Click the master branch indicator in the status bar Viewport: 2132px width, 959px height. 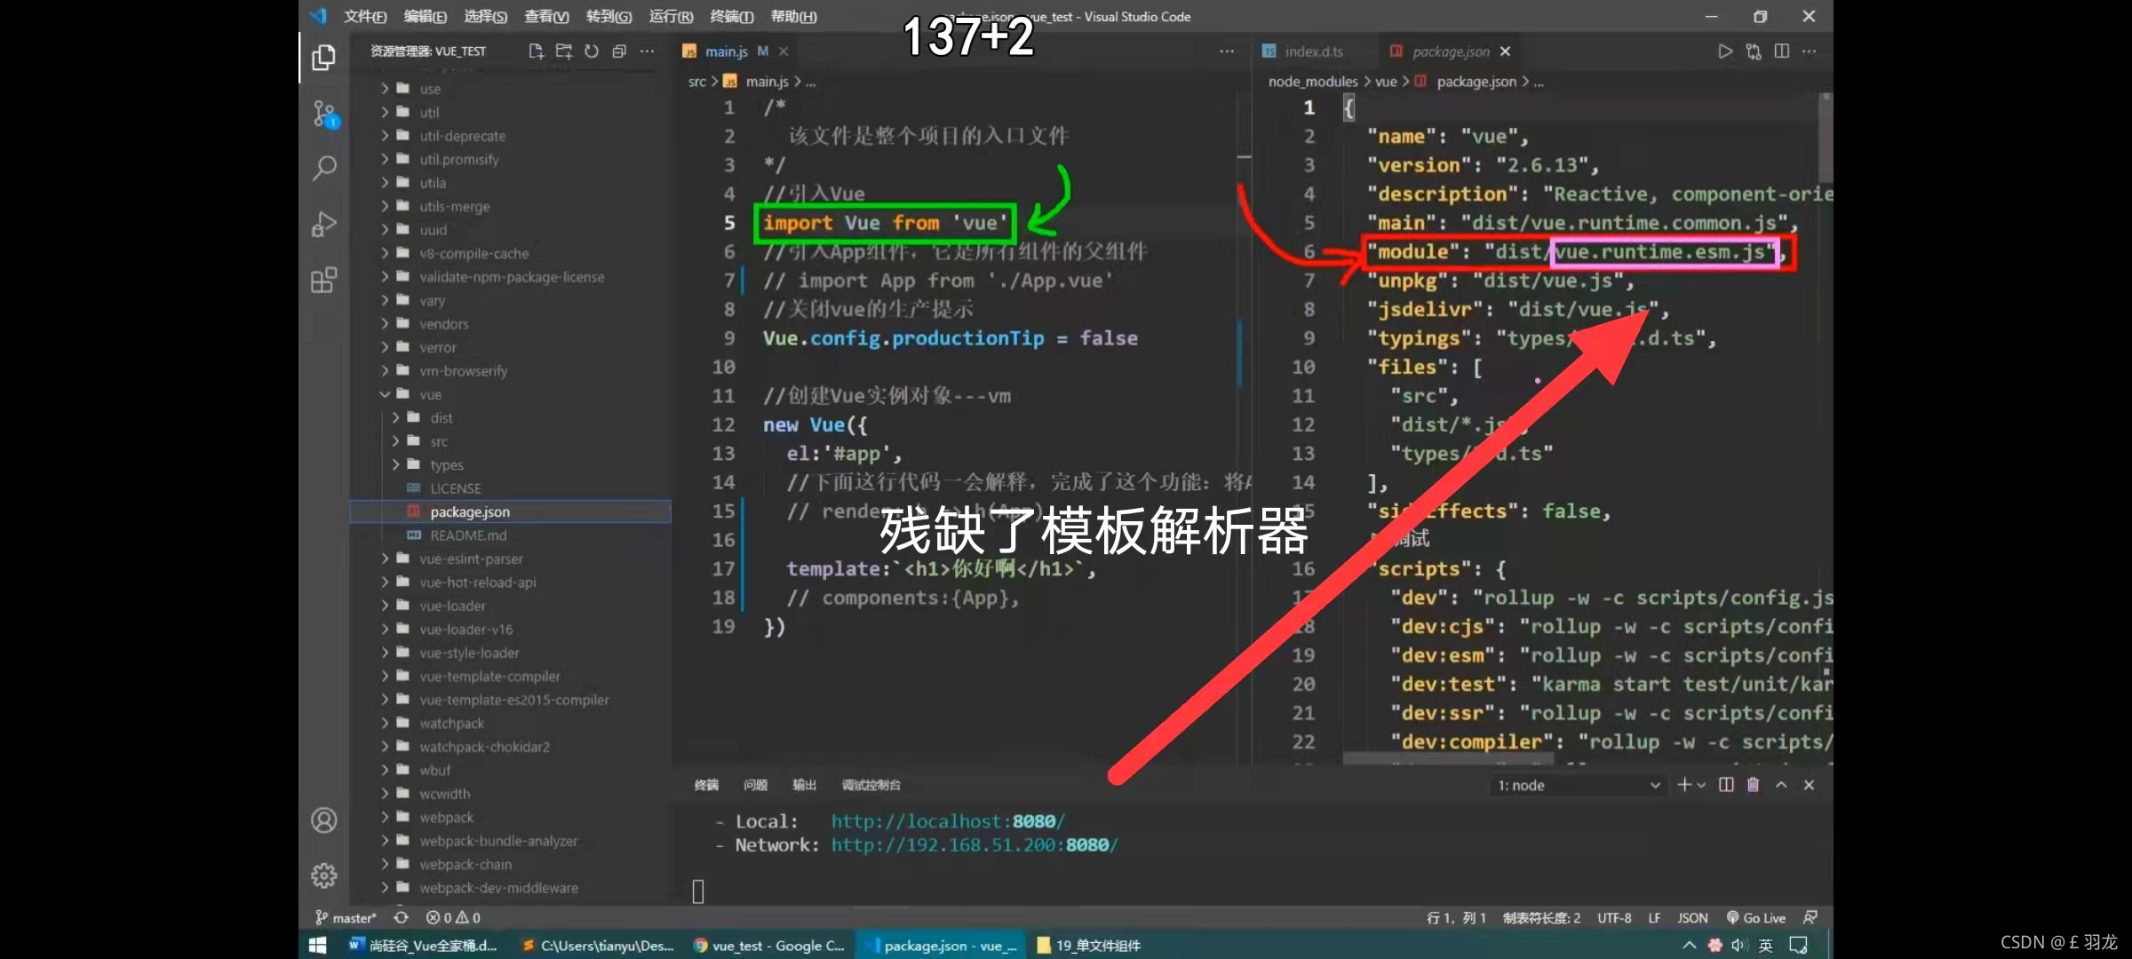[346, 918]
